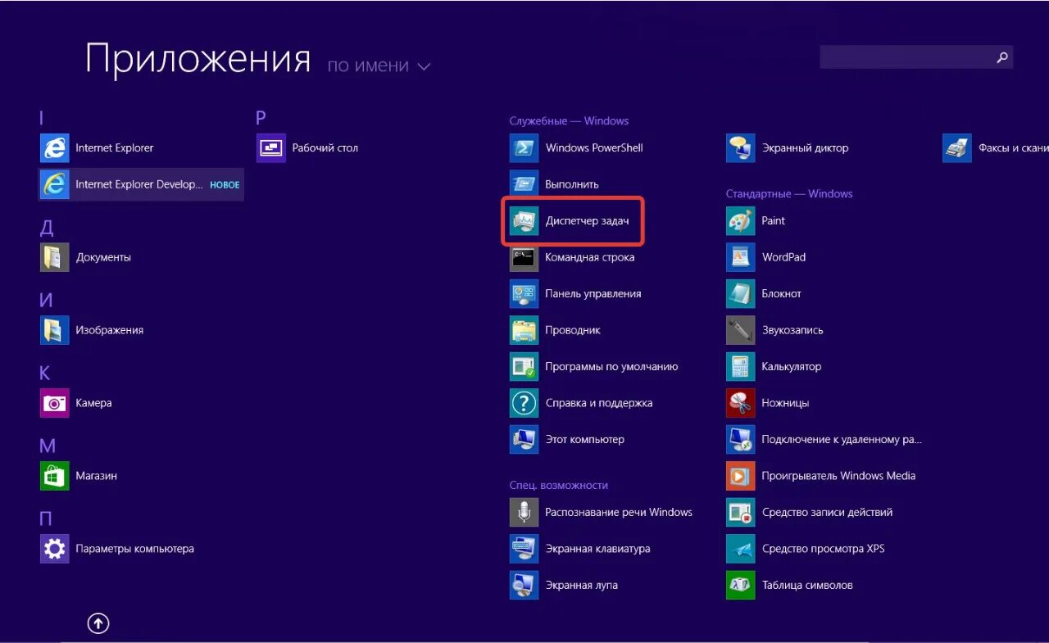
Task: Open the Изображения folder icon
Action: (55, 330)
